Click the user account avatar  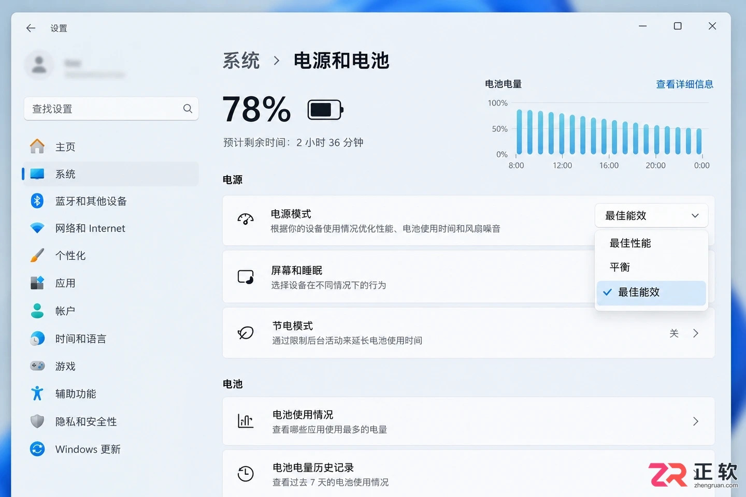click(39, 65)
